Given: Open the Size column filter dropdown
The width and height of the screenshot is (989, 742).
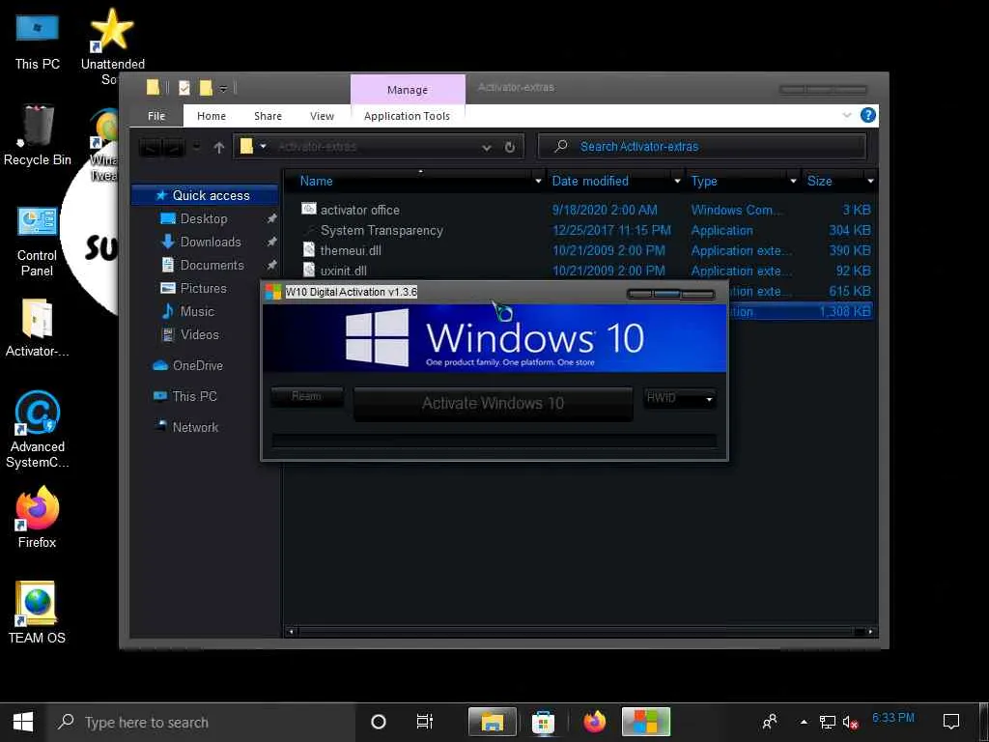Looking at the screenshot, I should (x=870, y=181).
